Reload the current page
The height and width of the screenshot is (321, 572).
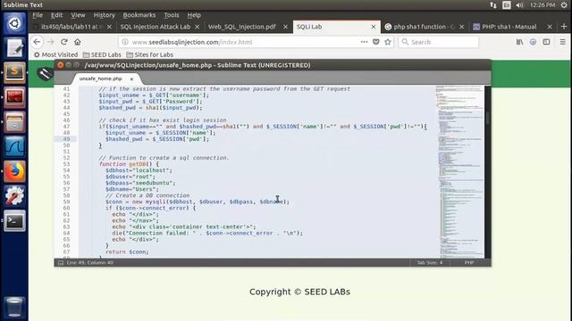tap(64, 42)
